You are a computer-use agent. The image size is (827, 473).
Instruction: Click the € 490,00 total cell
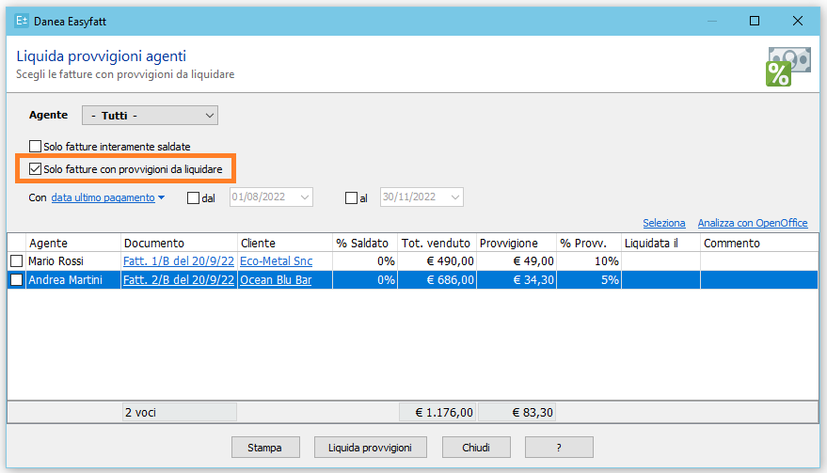pos(437,261)
